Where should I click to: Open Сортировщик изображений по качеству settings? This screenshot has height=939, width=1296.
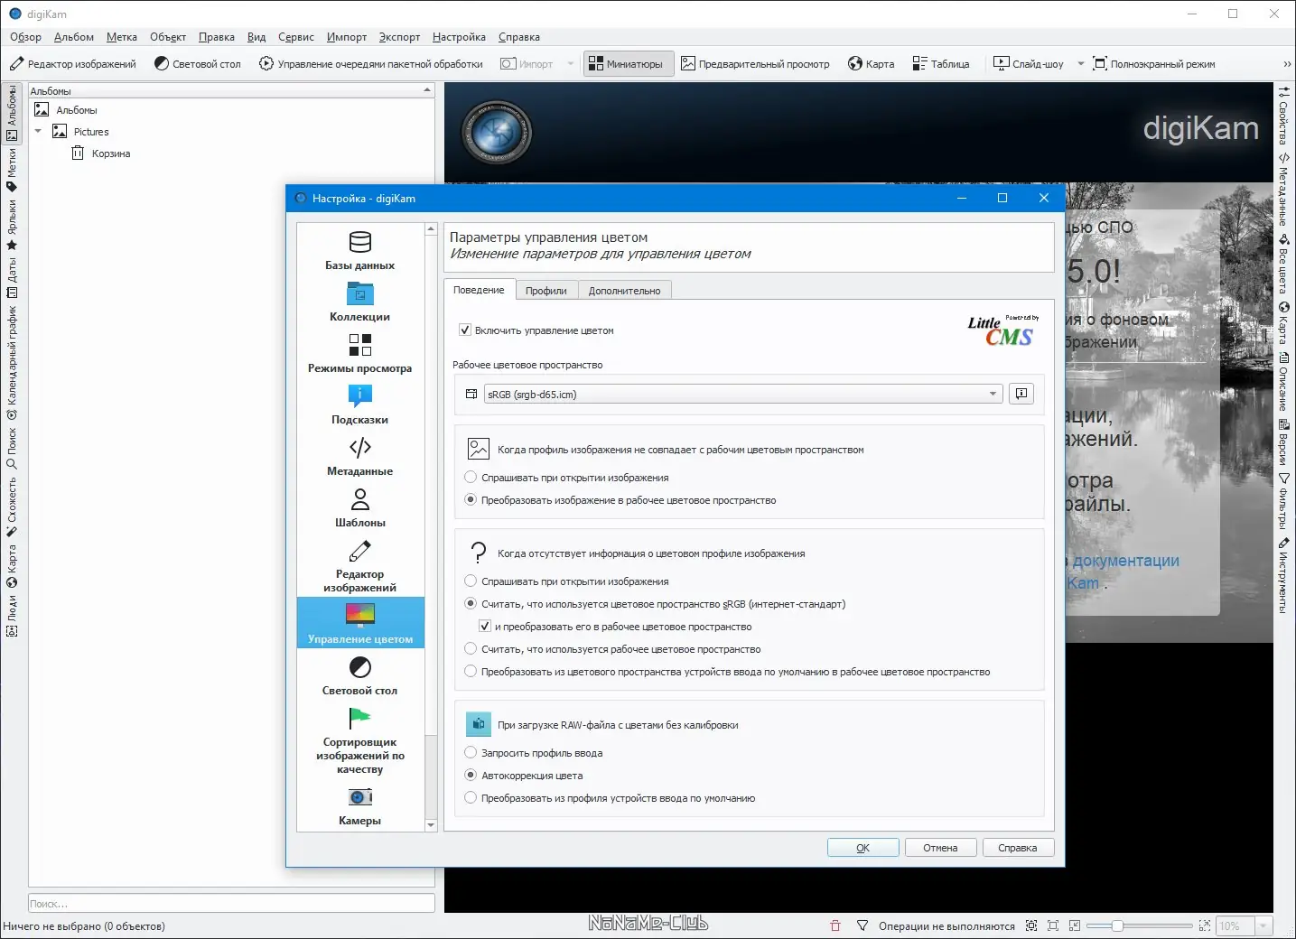pos(359,740)
